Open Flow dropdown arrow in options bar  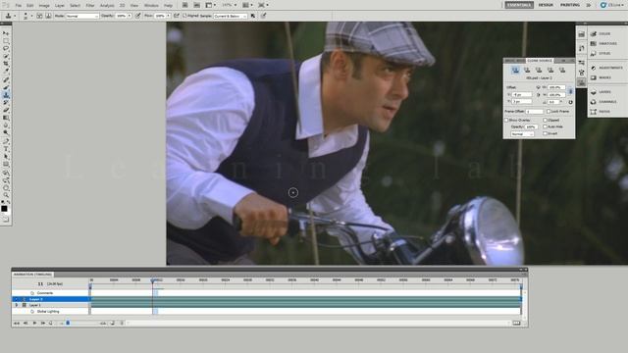pos(168,16)
